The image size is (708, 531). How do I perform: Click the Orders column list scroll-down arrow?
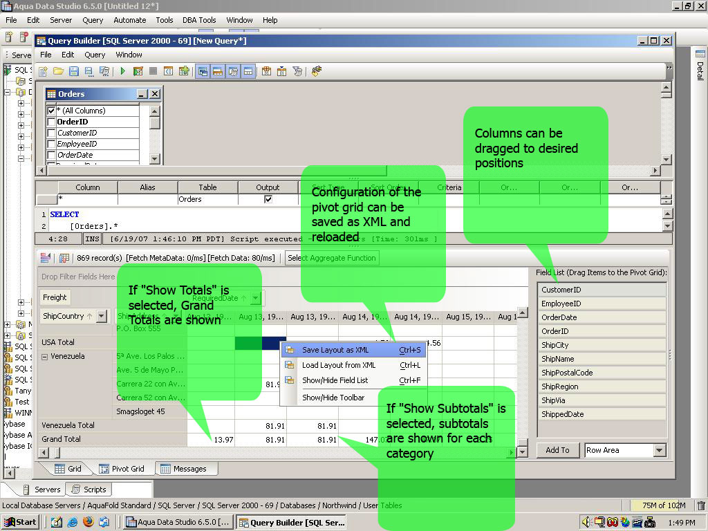point(154,158)
